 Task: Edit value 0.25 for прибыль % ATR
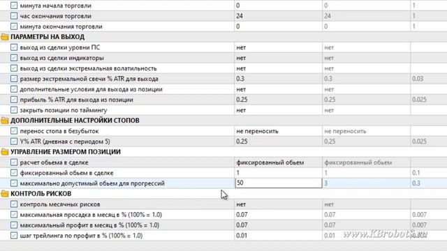pyautogui.click(x=278, y=100)
